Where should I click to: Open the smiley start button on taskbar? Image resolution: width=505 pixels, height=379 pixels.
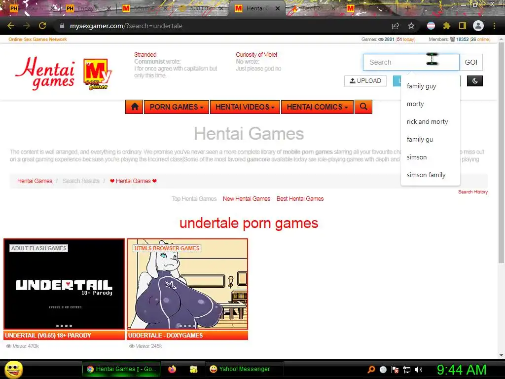(13, 369)
